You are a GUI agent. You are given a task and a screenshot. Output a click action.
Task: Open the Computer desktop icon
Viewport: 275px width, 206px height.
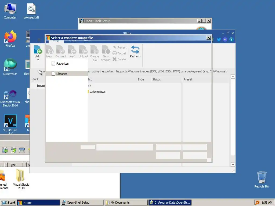click(x=10, y=11)
